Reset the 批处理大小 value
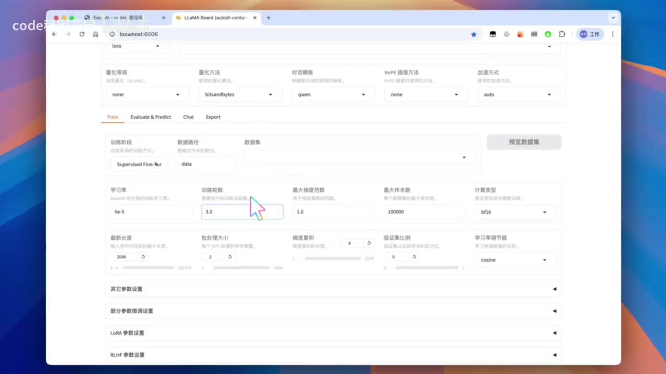The height and width of the screenshot is (374, 666). (x=230, y=257)
